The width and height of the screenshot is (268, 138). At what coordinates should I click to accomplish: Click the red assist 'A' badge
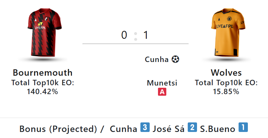click(162, 92)
